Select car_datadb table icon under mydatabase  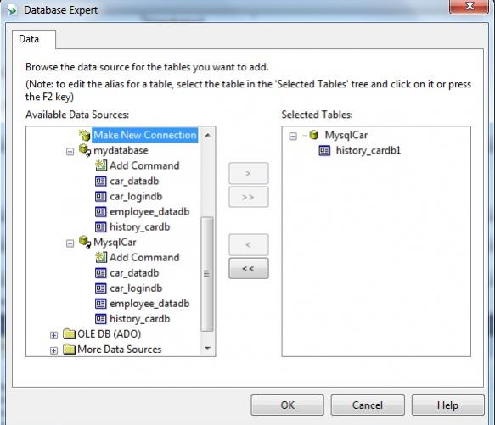[x=101, y=181]
